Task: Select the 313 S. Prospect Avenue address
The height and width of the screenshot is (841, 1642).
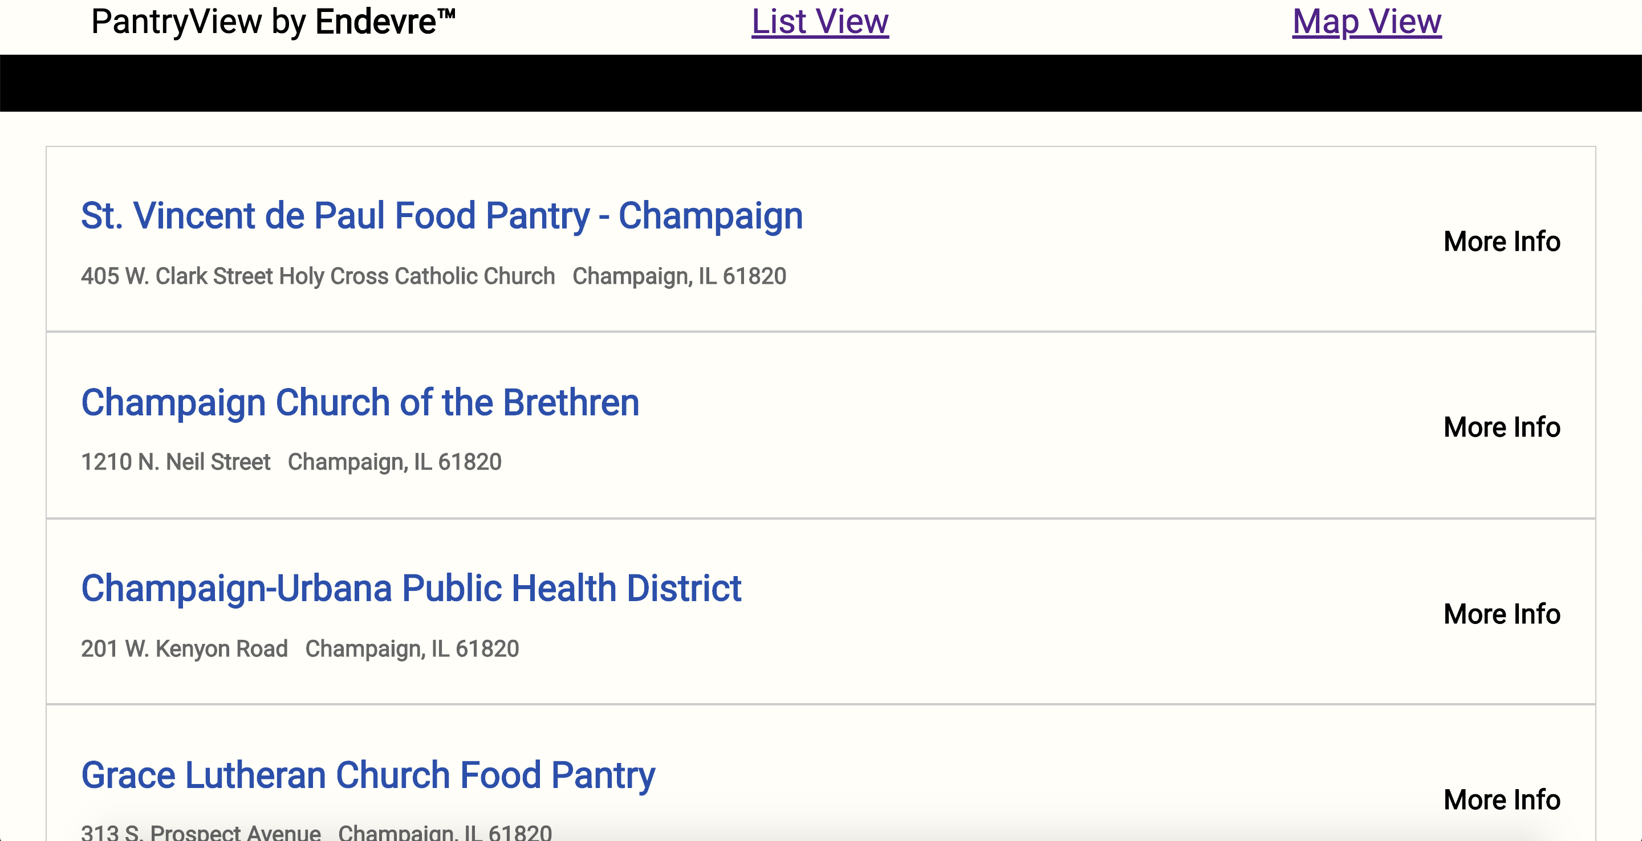Action: (x=201, y=831)
